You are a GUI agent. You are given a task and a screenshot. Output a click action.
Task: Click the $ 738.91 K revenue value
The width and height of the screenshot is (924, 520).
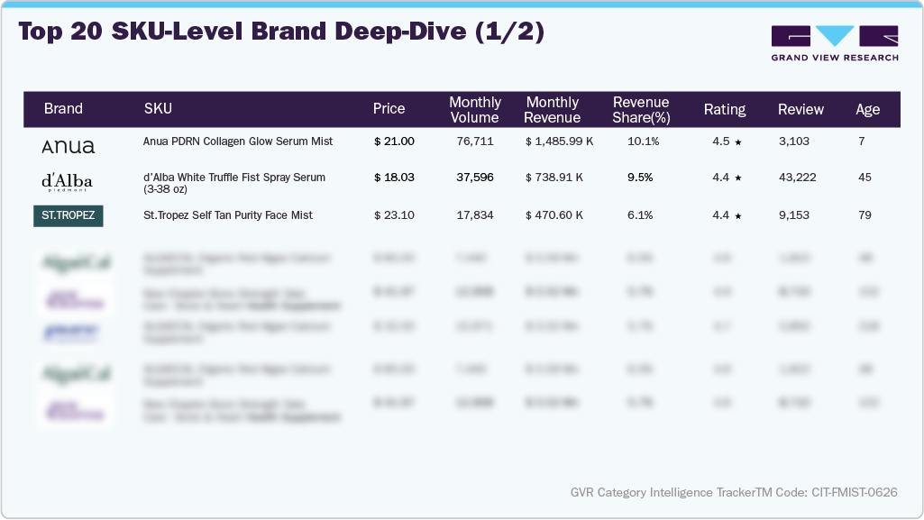[553, 178]
